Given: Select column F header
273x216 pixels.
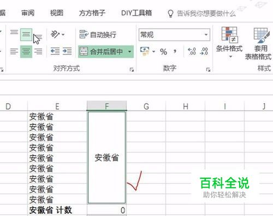Looking at the screenshot, I should click(106, 106).
